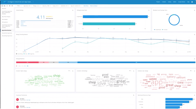
Task: Click the Customer Comments widget options icon
Action: coord(134,95)
